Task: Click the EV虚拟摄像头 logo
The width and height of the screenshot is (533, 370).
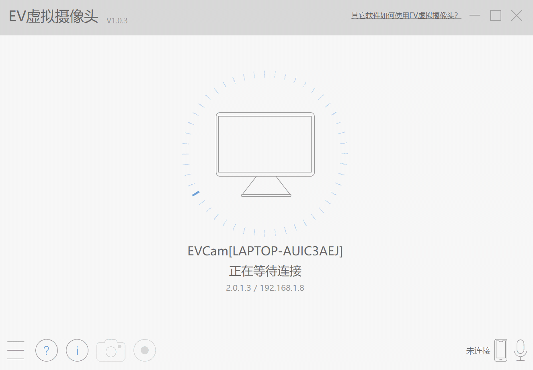Action: coord(52,17)
